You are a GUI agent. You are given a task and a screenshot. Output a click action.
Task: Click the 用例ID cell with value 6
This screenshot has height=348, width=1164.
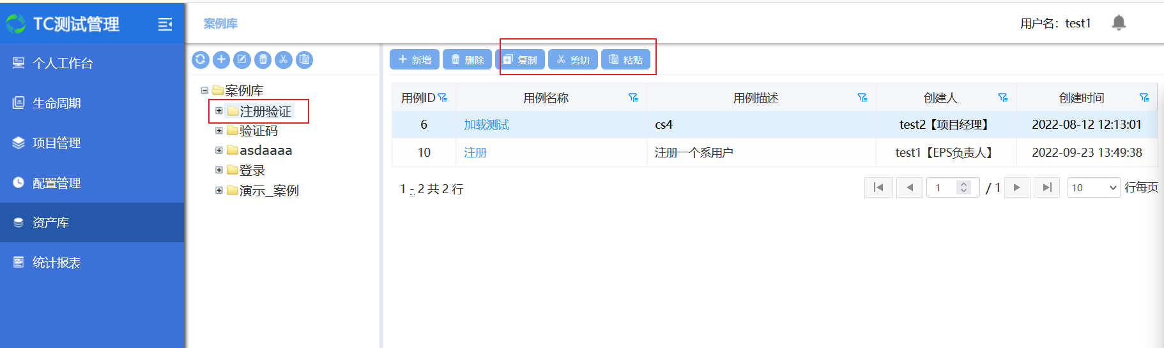[x=424, y=125]
